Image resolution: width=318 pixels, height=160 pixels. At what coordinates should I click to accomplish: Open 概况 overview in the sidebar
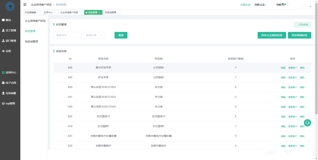coord(8,20)
